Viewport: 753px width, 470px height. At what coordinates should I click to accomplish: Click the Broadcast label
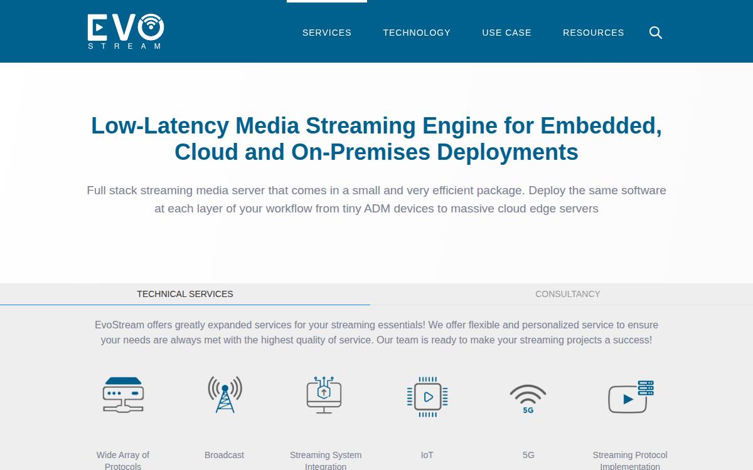coord(224,455)
